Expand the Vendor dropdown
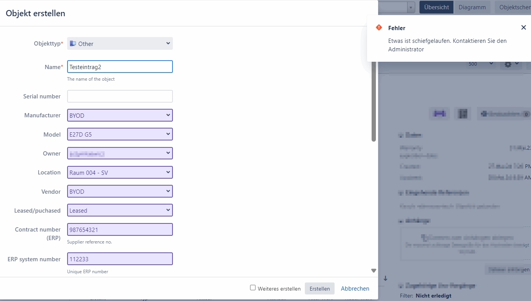This screenshot has width=531, height=301. [120, 191]
